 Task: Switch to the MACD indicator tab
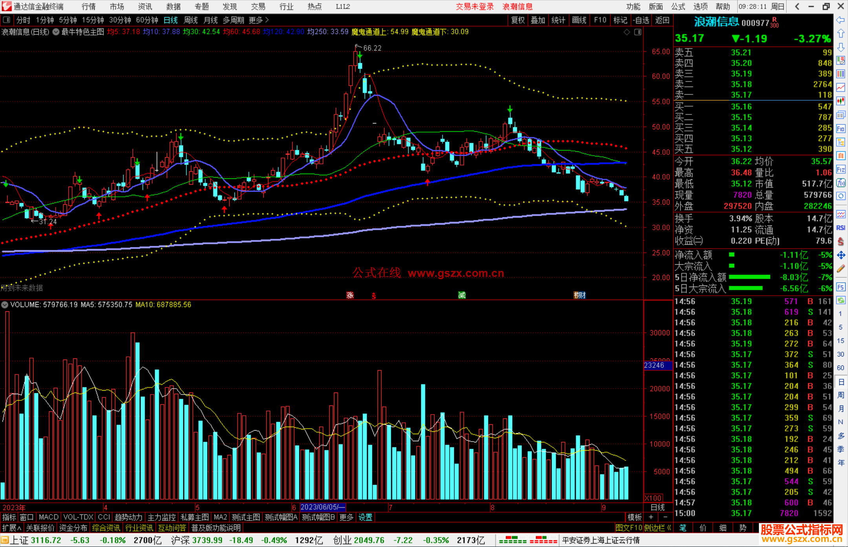click(49, 517)
